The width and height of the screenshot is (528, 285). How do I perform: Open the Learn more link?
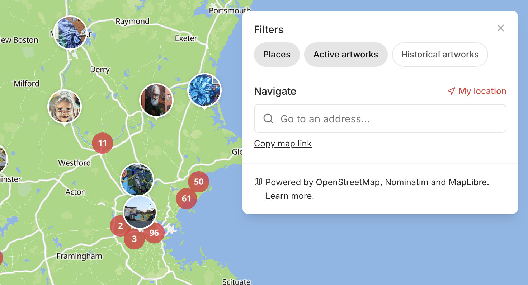pos(288,196)
